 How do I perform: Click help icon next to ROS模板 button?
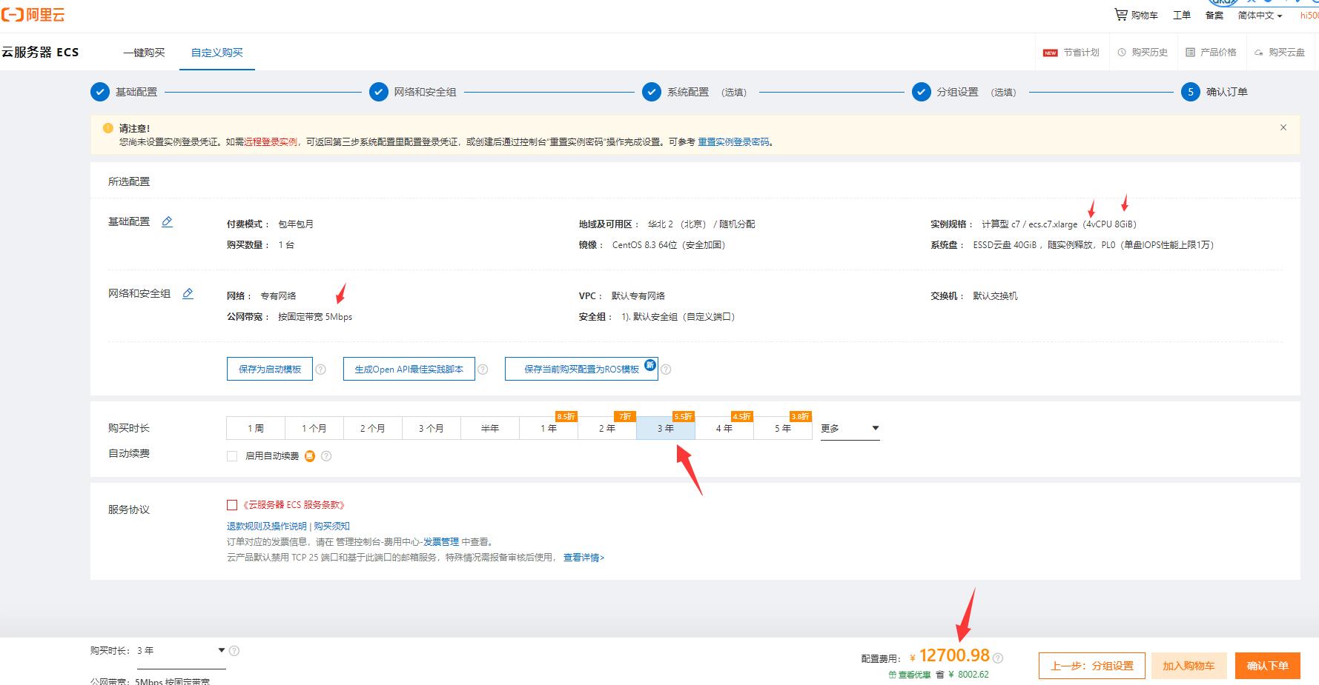[x=666, y=370]
